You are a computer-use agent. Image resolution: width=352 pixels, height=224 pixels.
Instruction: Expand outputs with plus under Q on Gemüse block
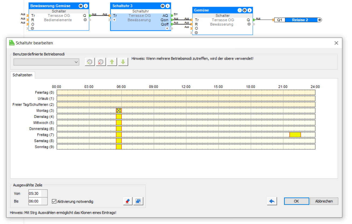[x=249, y=24]
